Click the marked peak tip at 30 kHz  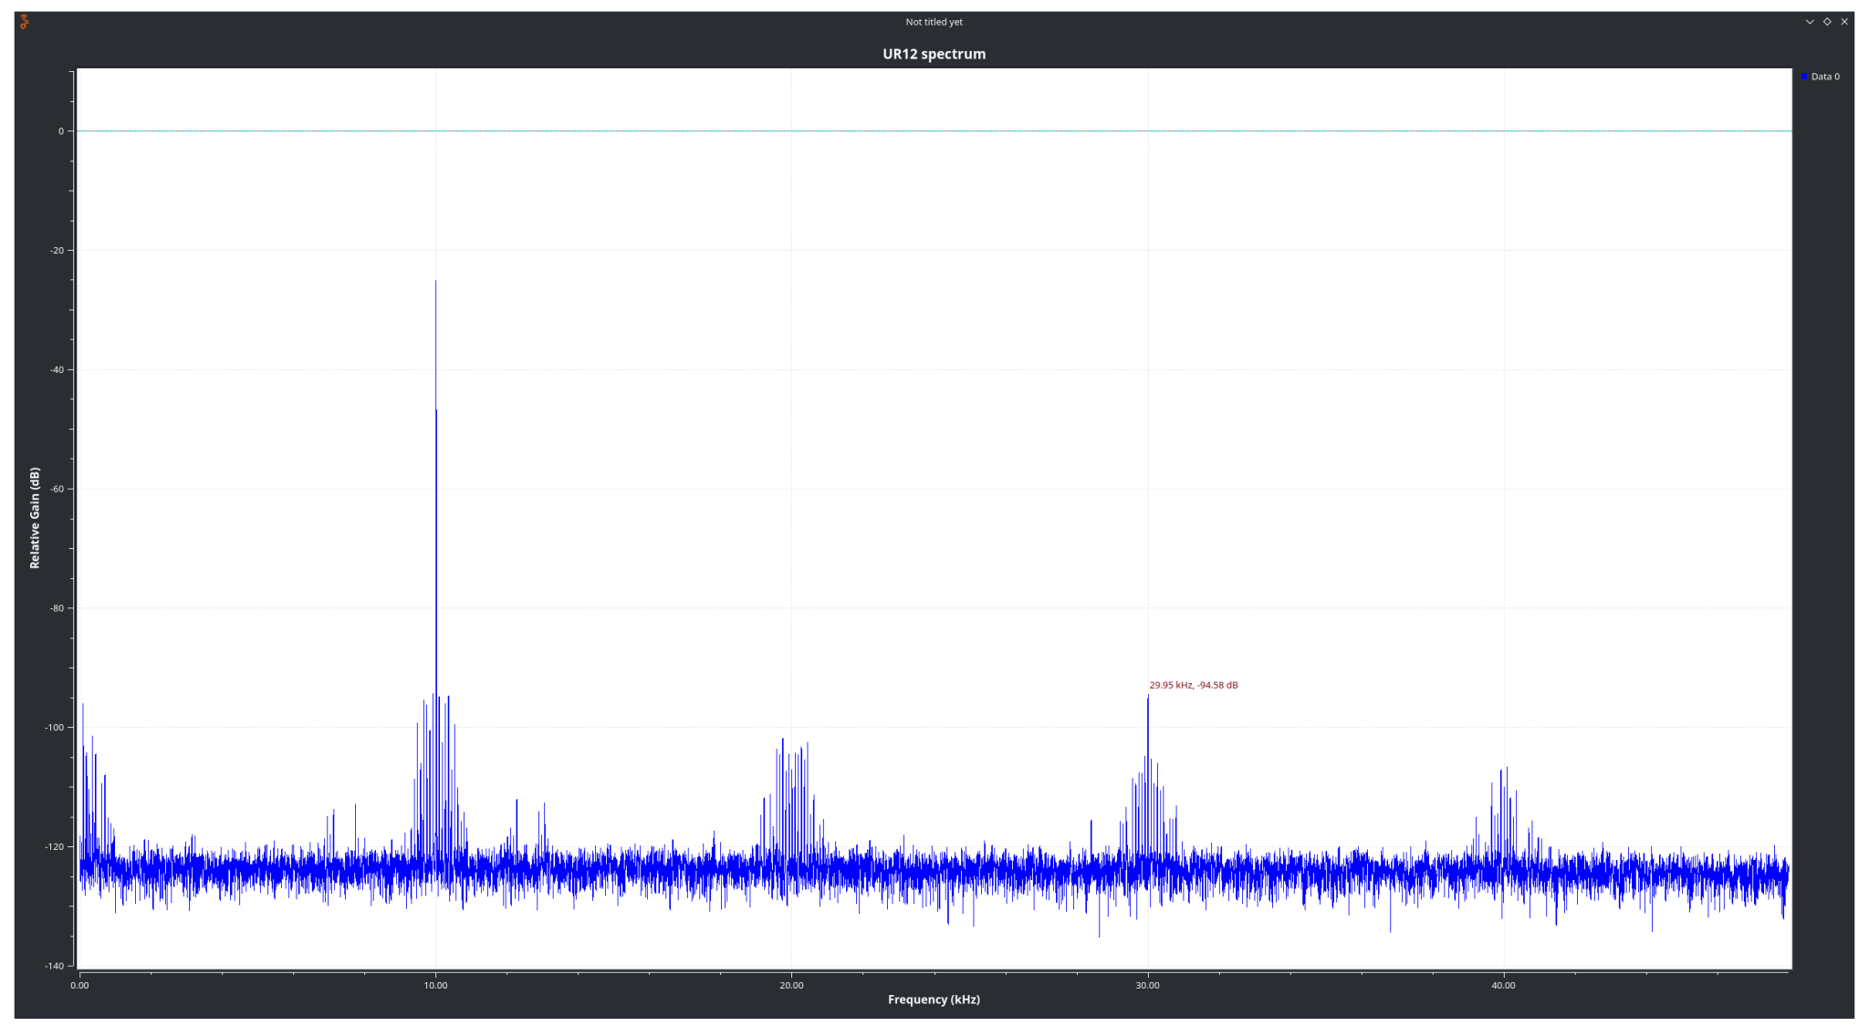(x=1148, y=697)
